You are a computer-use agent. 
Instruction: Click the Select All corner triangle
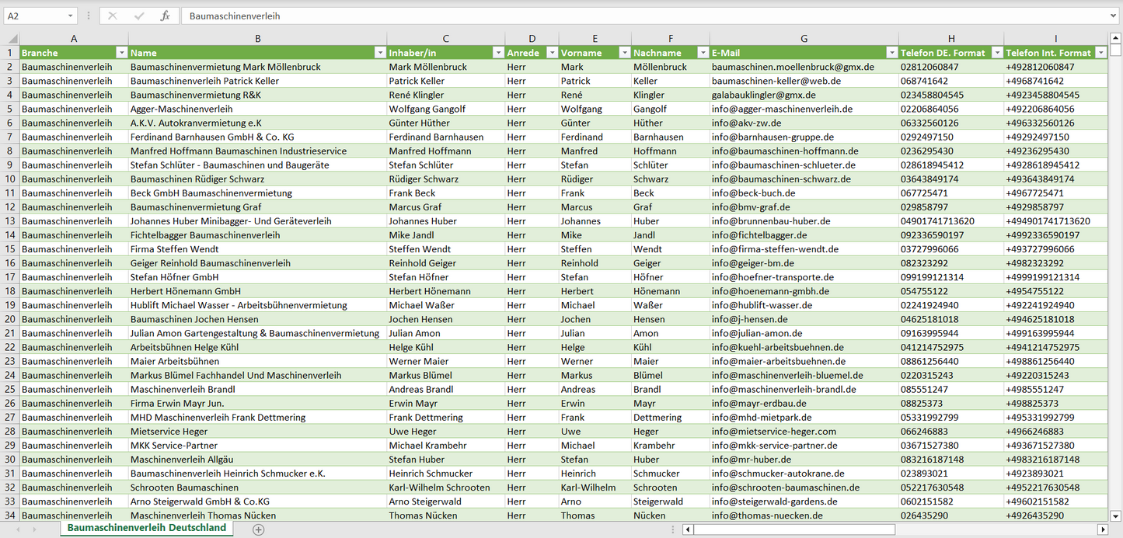(x=10, y=39)
